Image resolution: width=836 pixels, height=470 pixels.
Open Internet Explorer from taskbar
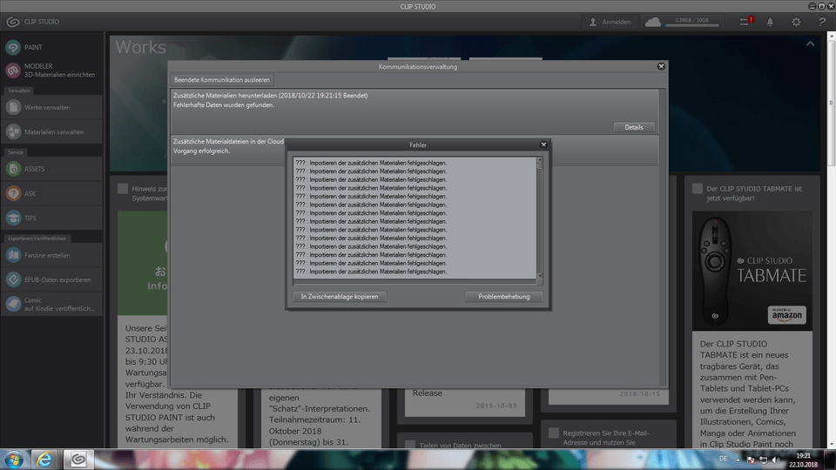44,460
